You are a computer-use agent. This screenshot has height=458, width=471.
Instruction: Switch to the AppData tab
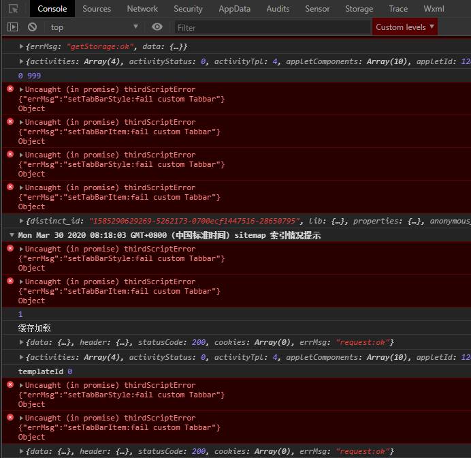pyautogui.click(x=235, y=9)
